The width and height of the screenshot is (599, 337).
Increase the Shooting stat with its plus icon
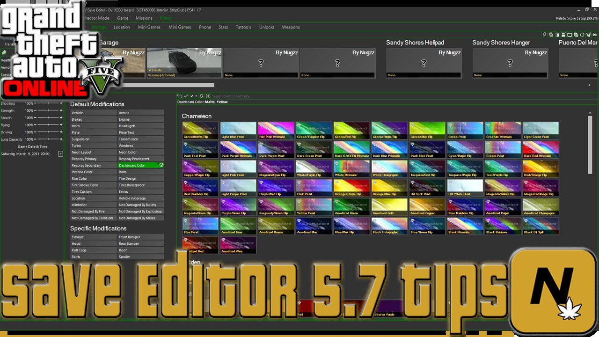[x=61, y=103]
